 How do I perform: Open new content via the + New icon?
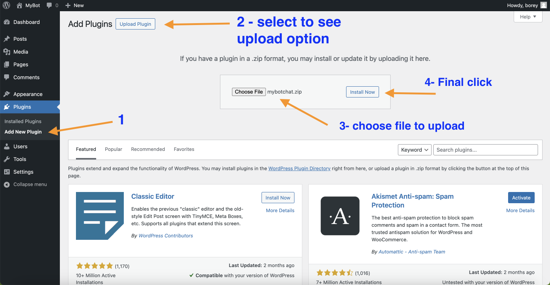[x=68, y=5]
